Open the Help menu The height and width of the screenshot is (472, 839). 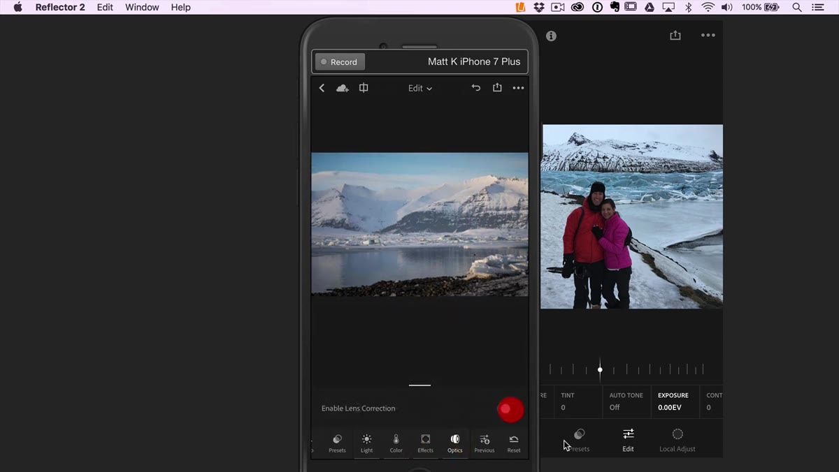(x=180, y=7)
